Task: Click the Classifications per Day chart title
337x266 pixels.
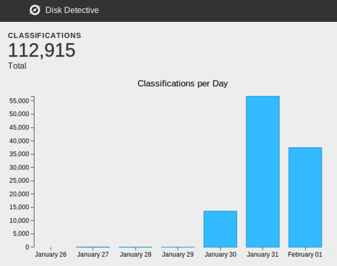Action: tap(182, 84)
